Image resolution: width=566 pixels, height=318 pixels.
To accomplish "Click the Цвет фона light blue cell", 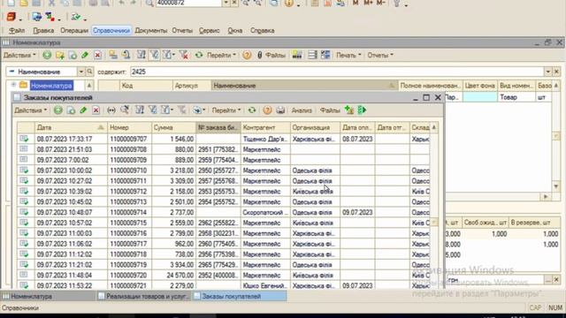I will pyautogui.click(x=479, y=97).
